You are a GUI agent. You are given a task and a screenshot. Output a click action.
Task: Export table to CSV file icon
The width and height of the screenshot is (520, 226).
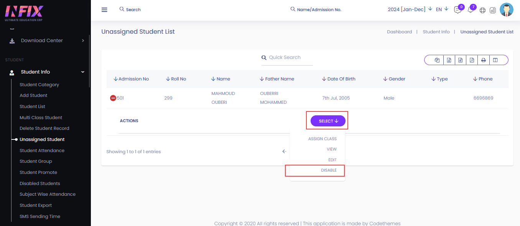(460, 60)
